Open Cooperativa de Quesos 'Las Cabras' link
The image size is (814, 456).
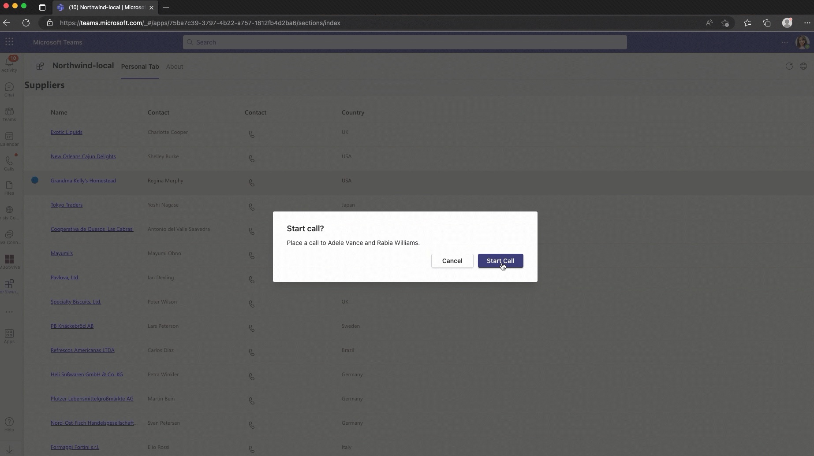pos(92,229)
